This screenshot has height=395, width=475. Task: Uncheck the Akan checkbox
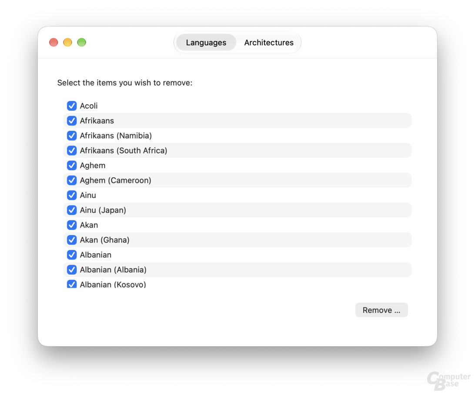pyautogui.click(x=72, y=225)
